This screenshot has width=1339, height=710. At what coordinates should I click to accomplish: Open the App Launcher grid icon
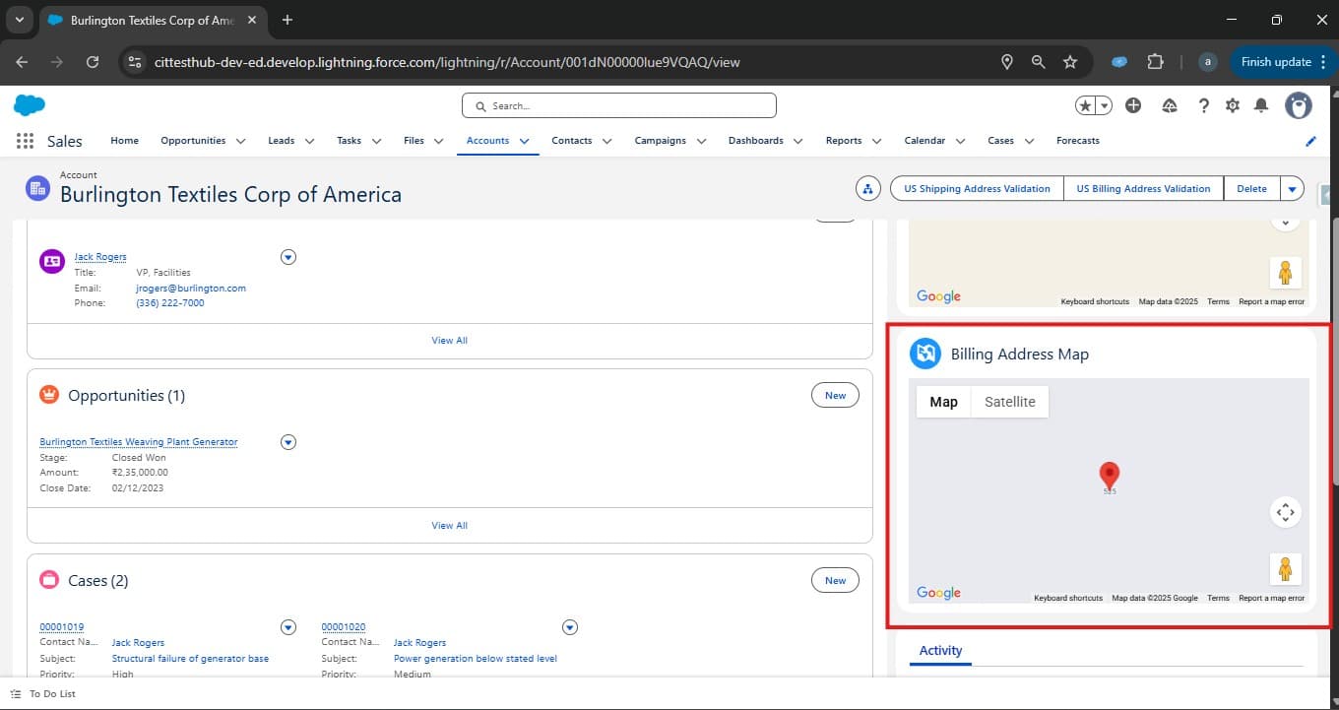point(25,141)
